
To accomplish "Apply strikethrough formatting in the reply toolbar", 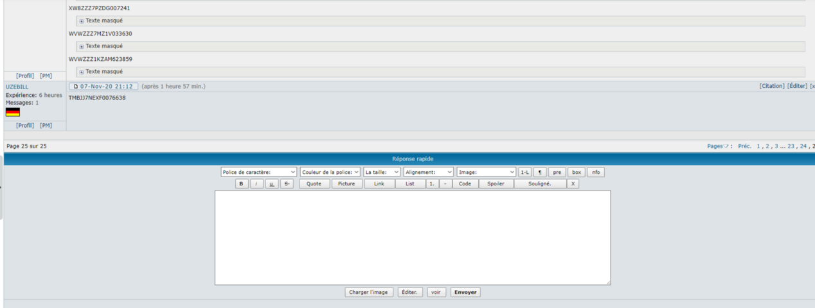I will tap(287, 184).
